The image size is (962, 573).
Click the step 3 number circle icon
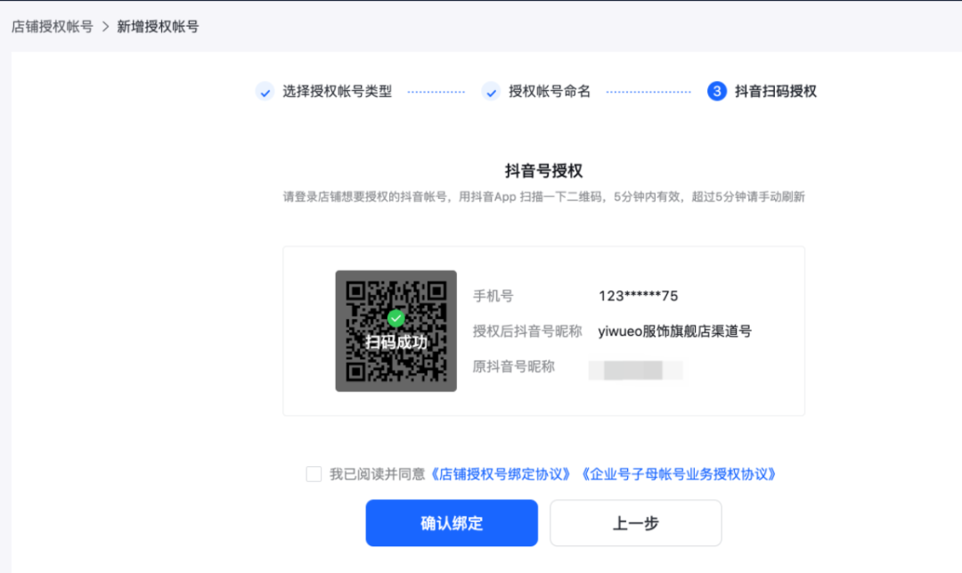[x=716, y=92]
